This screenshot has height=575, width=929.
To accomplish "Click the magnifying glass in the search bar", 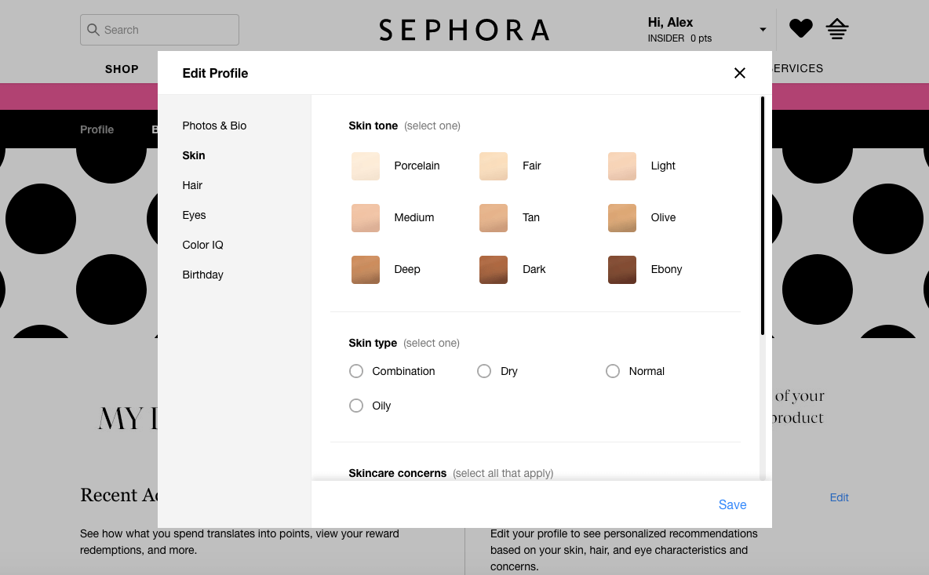I will [93, 29].
